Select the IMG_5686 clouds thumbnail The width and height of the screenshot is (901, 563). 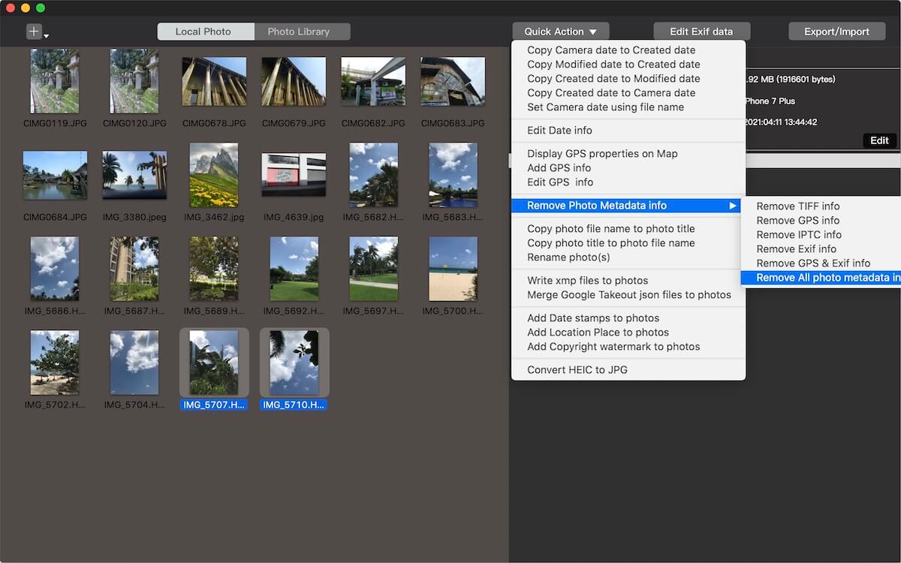click(x=55, y=269)
